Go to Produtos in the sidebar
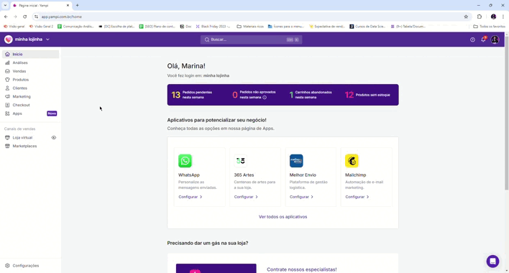 [x=30, y=80]
